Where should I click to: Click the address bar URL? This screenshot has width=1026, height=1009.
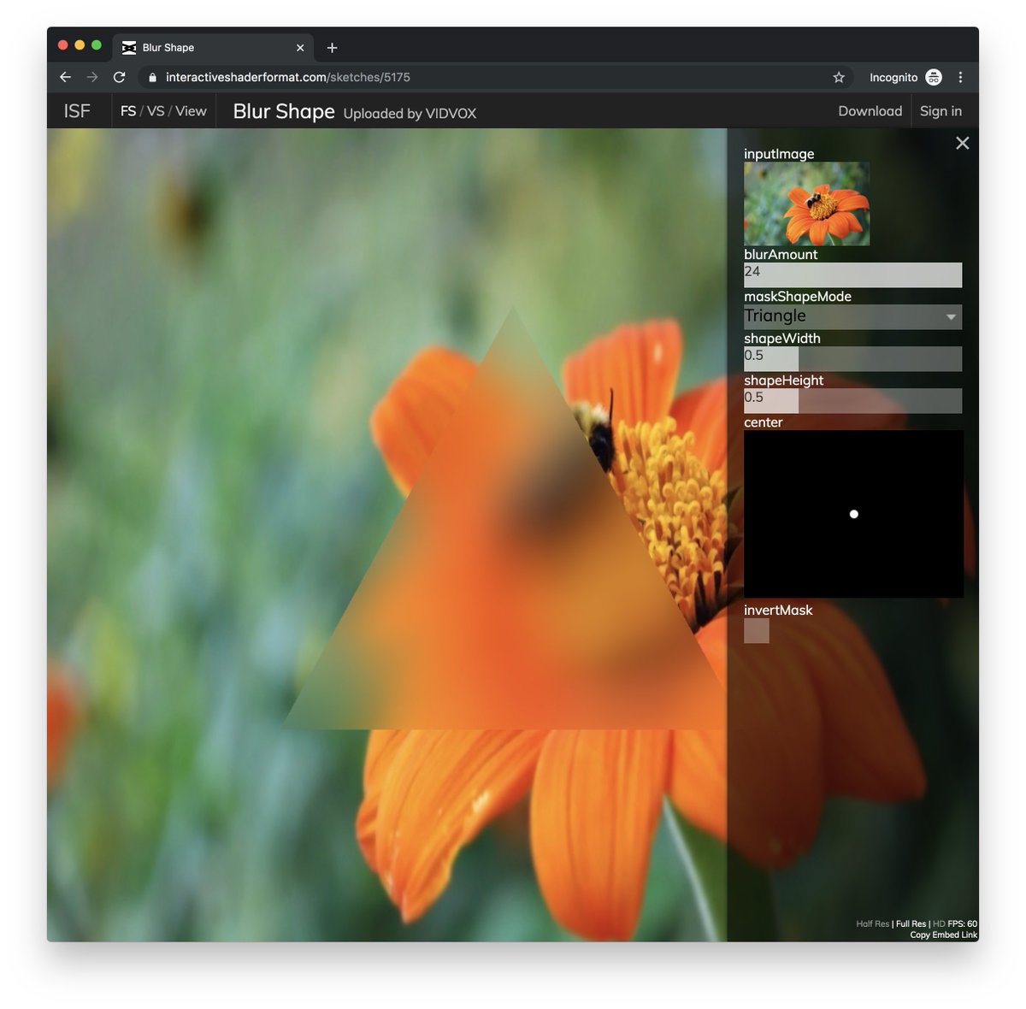coord(287,77)
